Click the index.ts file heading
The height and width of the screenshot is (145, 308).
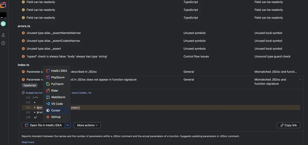click(x=23, y=65)
